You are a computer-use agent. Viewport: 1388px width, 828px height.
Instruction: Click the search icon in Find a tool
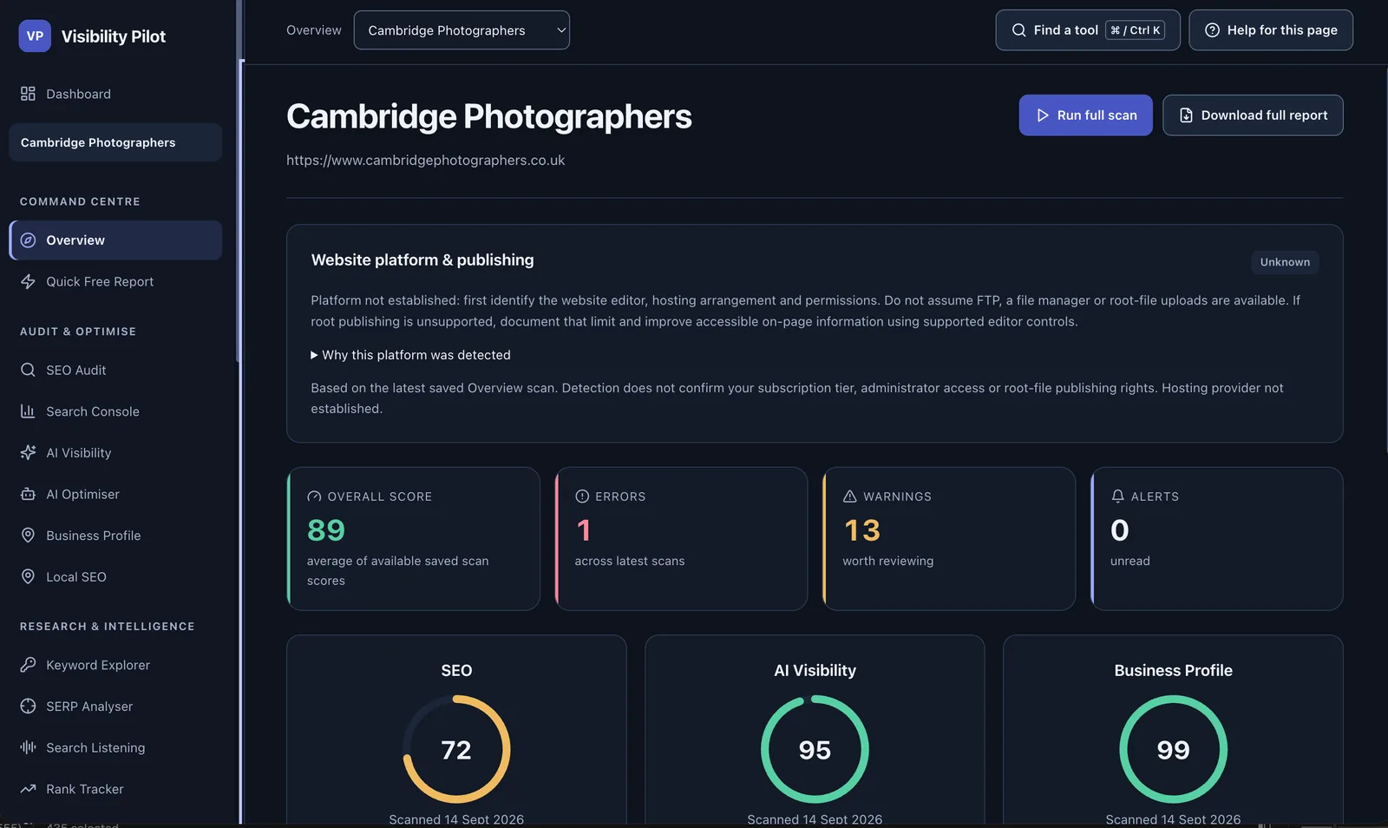point(1018,30)
